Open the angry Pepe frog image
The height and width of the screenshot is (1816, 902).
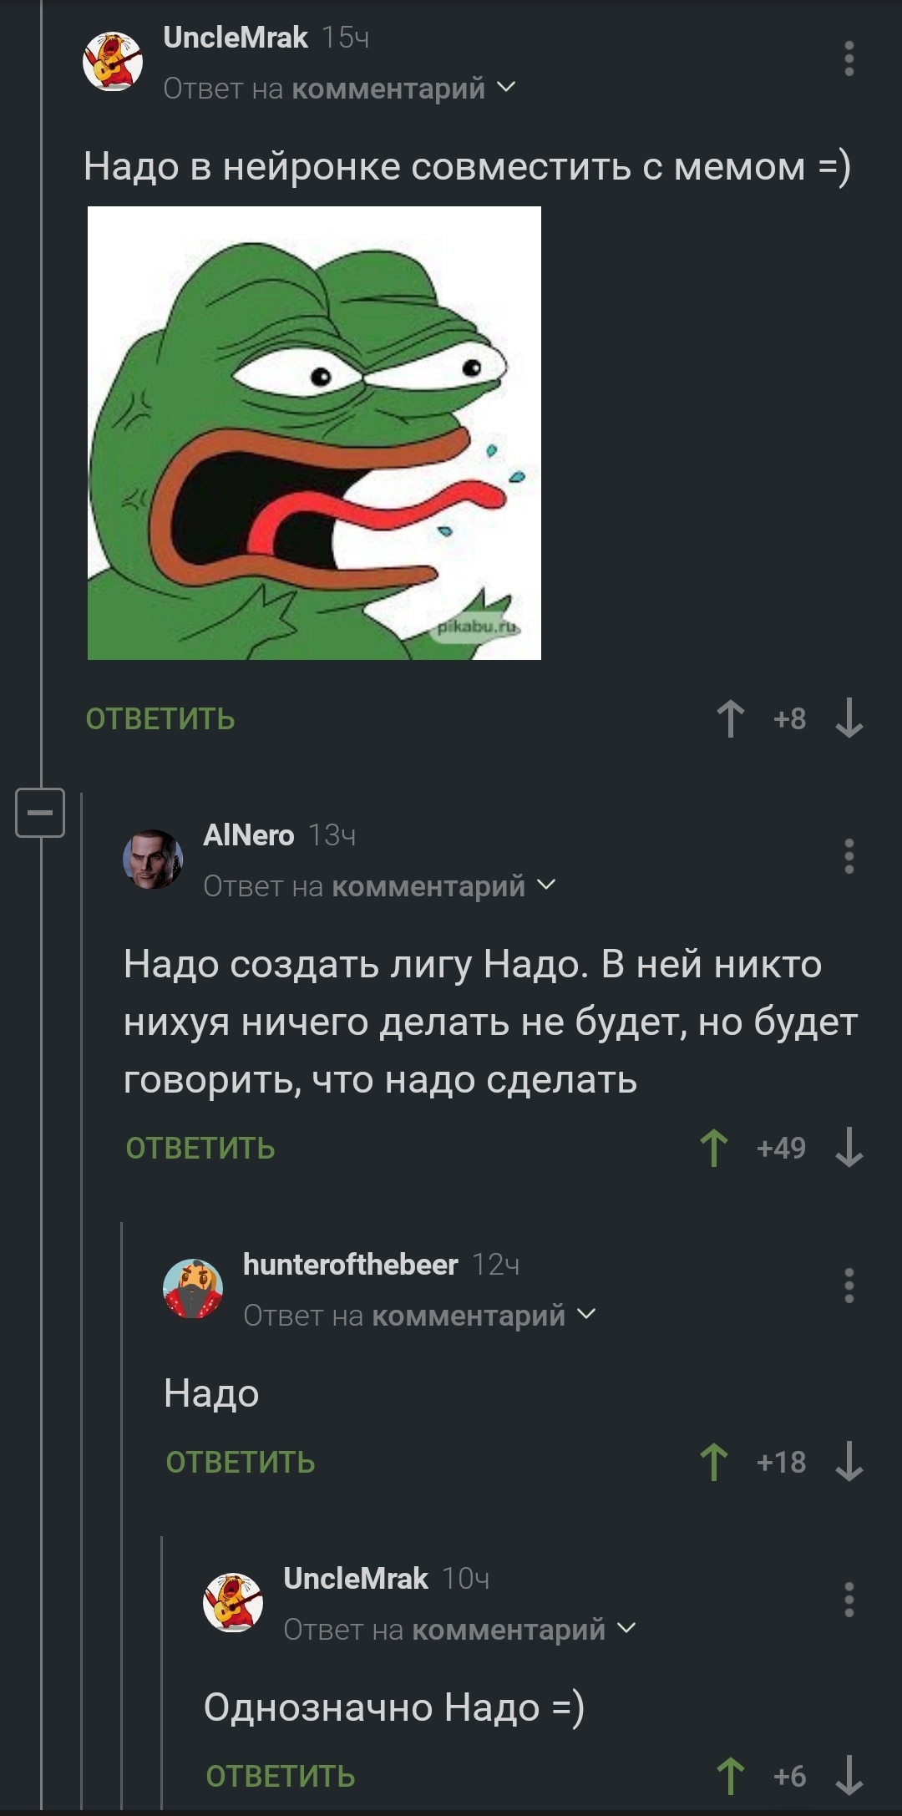314,433
